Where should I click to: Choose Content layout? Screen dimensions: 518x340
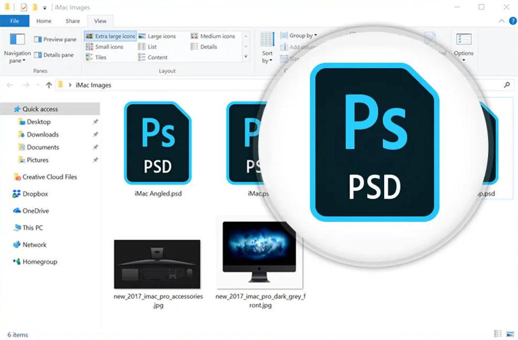153,57
